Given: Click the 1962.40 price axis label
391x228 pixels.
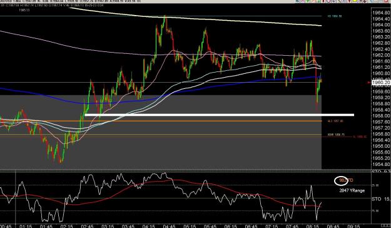Looking at the screenshot, I should [382, 49].
